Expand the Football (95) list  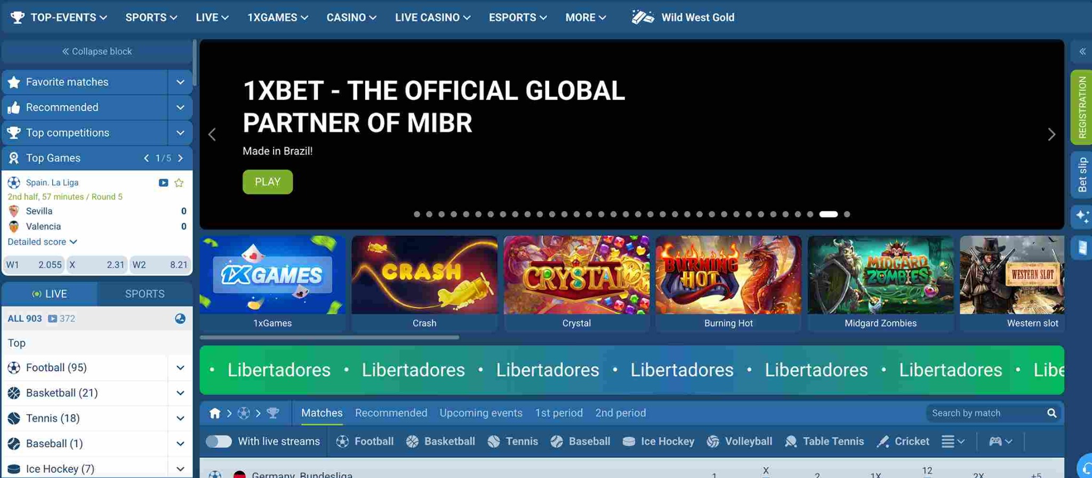180,368
